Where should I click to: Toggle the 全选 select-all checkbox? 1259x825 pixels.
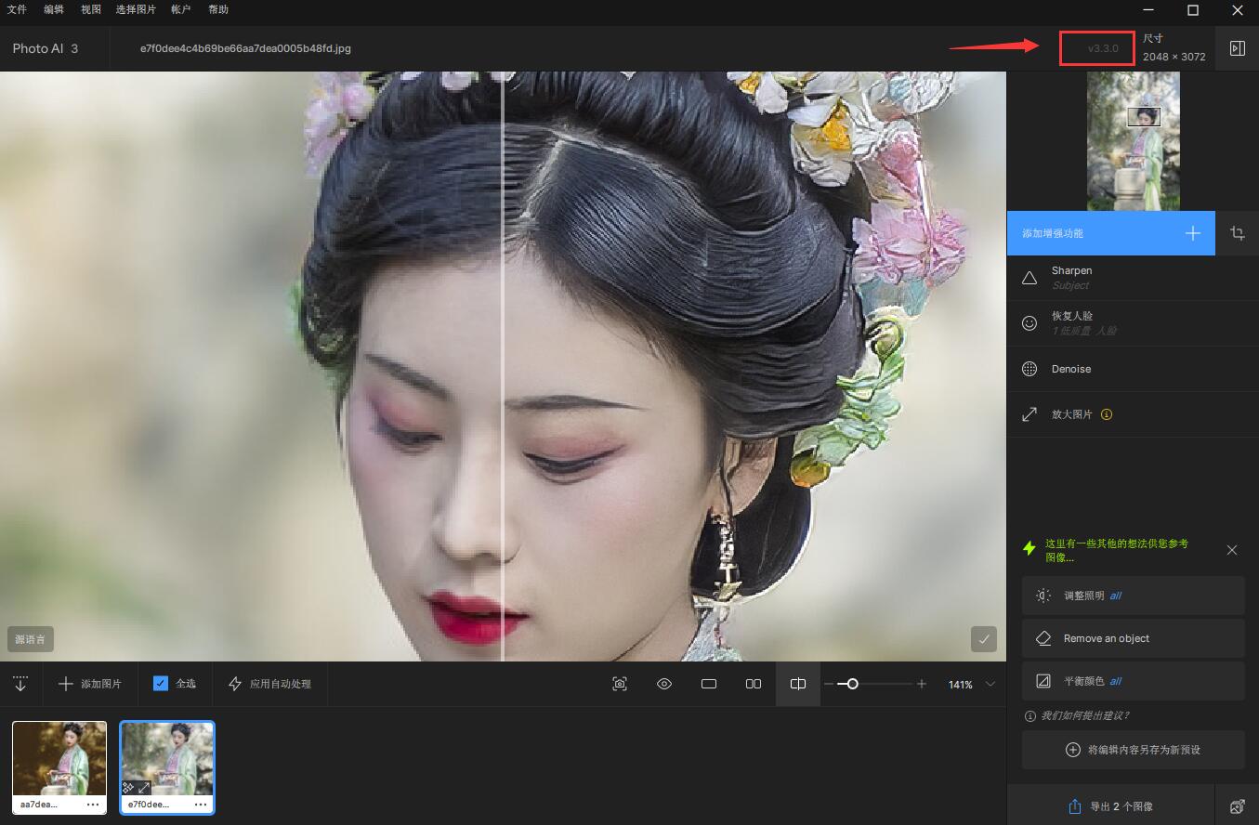pyautogui.click(x=161, y=684)
